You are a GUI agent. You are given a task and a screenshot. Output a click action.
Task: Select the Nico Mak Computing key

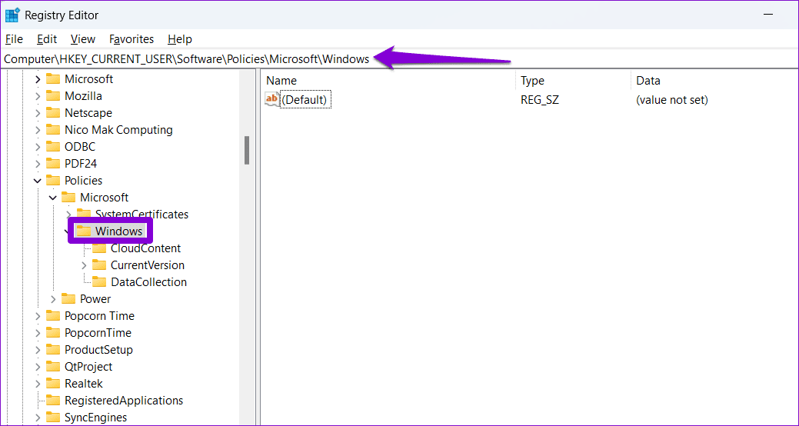[x=118, y=130]
